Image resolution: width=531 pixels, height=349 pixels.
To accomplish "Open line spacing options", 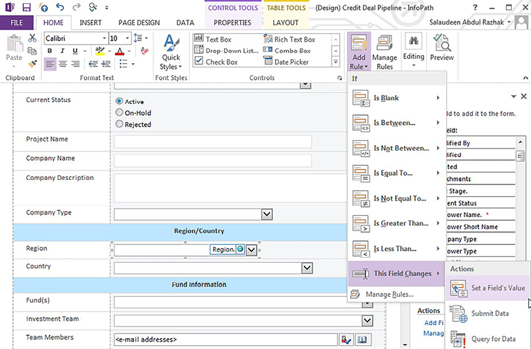I will (140, 38).
